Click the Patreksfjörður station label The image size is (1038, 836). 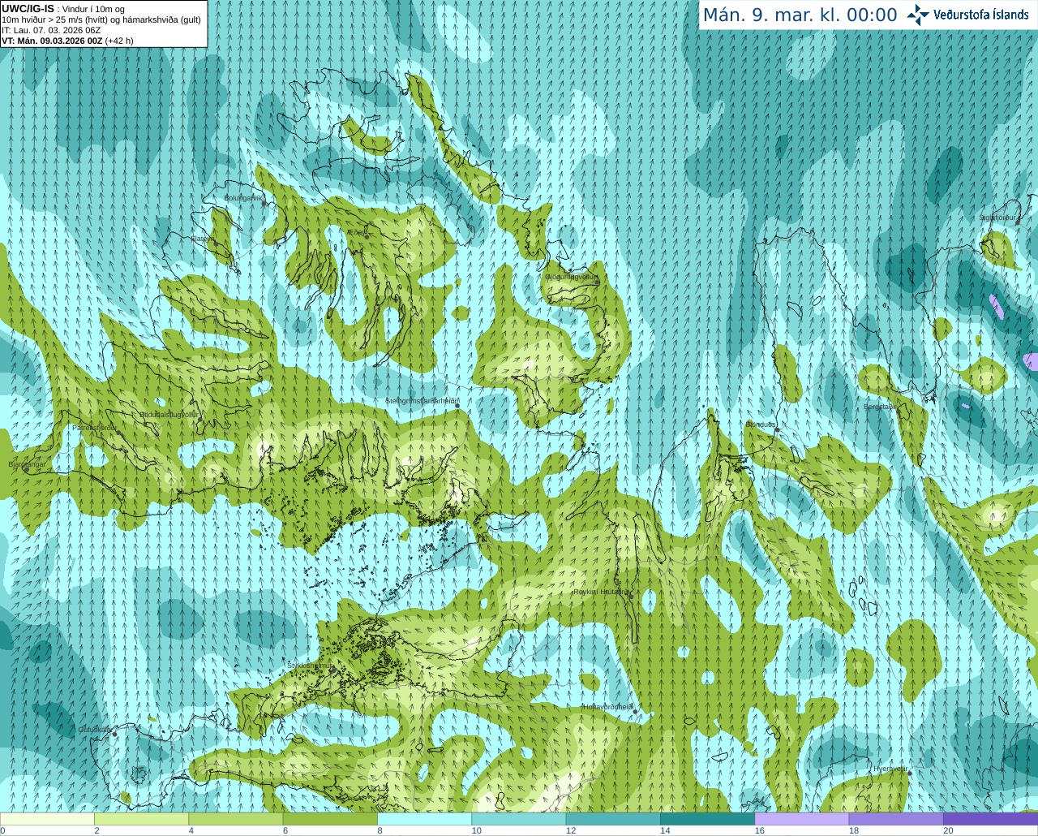tap(94, 427)
